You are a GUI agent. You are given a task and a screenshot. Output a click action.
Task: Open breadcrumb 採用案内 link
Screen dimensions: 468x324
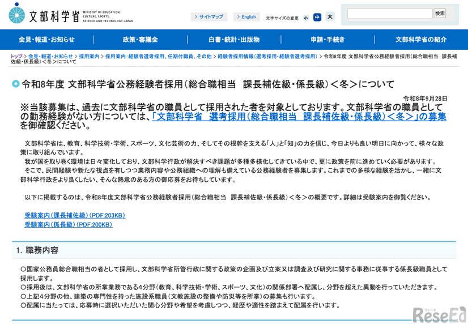pyautogui.click(x=89, y=57)
